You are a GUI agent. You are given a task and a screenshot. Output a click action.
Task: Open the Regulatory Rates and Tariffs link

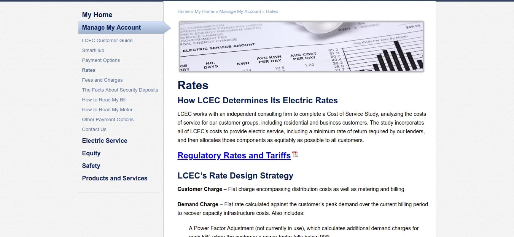point(234,155)
